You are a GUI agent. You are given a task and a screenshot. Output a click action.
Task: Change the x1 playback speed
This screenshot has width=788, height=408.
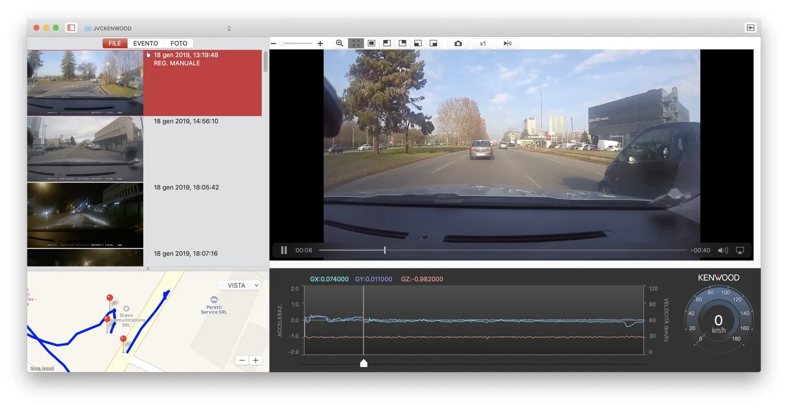point(483,43)
